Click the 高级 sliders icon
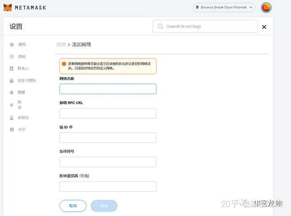The image size is (291, 216). [12, 56]
